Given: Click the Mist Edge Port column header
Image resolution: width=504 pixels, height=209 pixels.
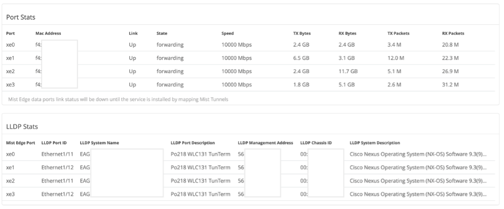Looking at the screenshot, I should [20, 142].
